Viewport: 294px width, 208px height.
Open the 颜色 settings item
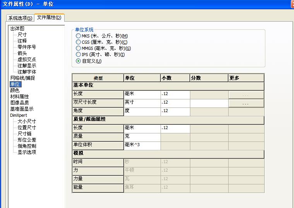(15, 90)
